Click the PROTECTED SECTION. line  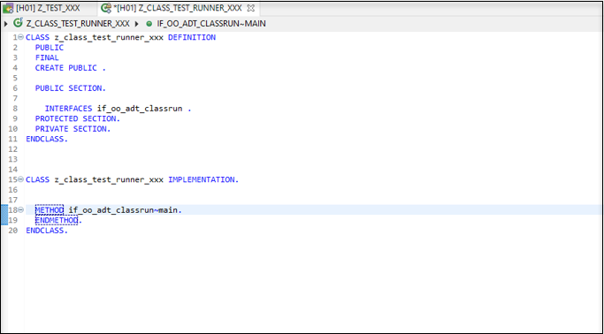(78, 118)
